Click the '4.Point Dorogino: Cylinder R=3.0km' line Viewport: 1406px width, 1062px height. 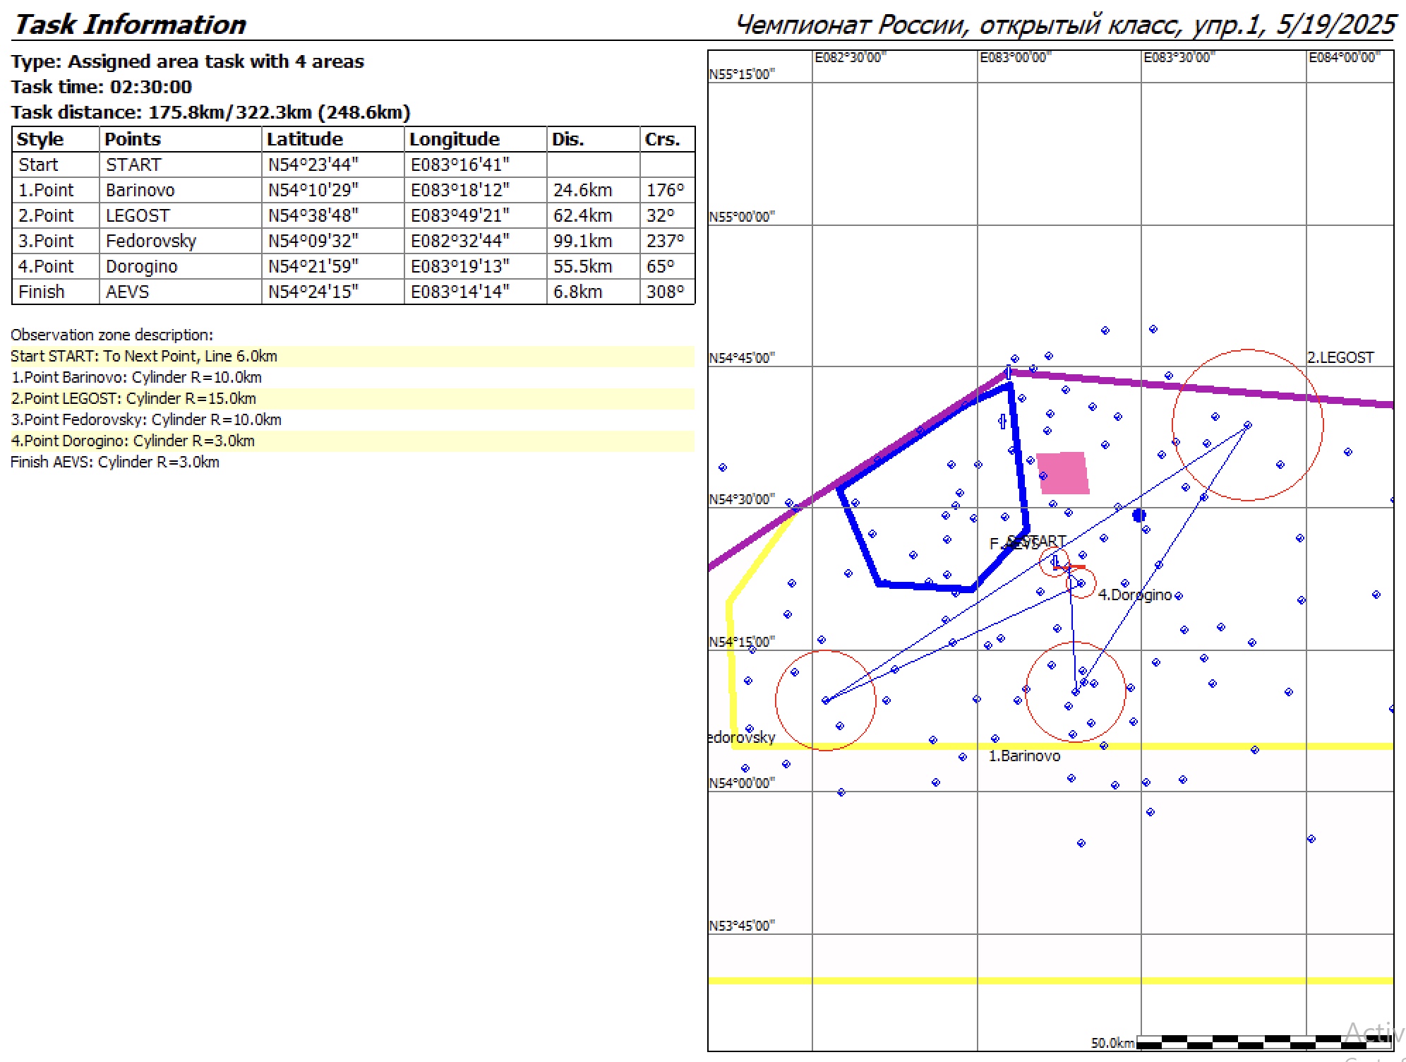pos(133,441)
